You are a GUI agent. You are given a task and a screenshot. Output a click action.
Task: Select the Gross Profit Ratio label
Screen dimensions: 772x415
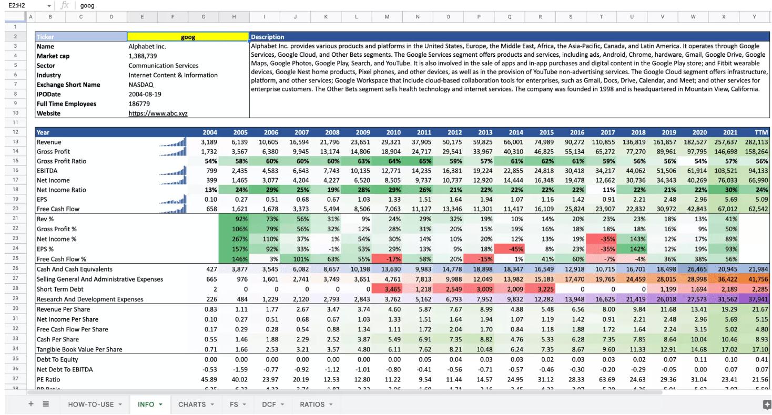62,161
